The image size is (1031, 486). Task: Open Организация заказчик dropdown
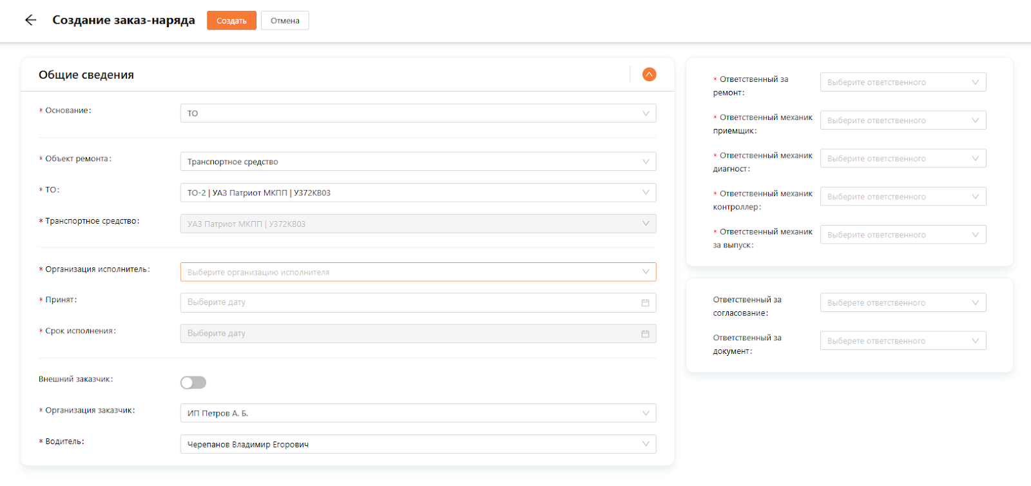[x=418, y=413]
